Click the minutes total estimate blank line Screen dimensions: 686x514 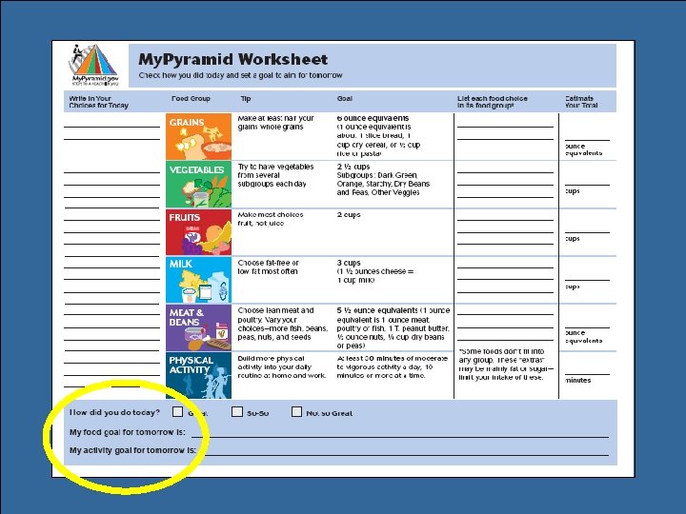(587, 374)
